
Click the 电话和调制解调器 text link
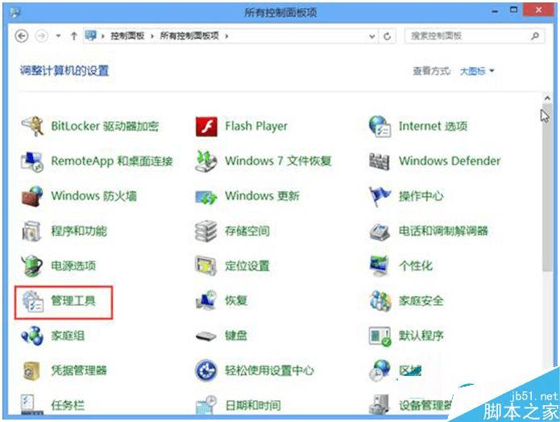443,231
